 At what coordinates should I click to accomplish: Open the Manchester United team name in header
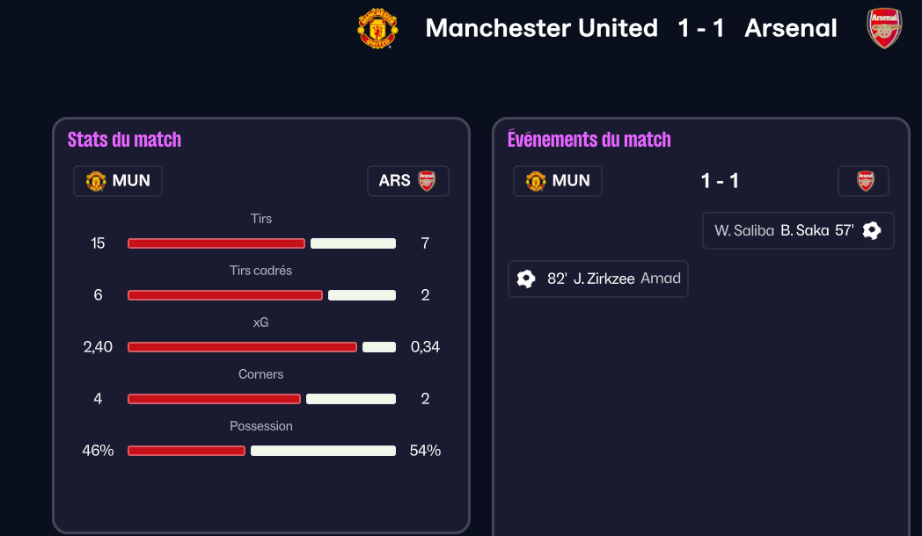coord(541,28)
